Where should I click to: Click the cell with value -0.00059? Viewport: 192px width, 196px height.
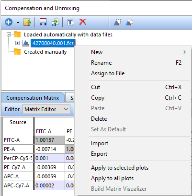coord(50,176)
